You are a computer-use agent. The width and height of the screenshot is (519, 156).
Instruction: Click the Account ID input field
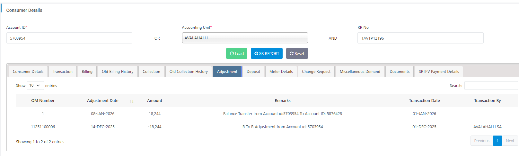(x=69, y=38)
